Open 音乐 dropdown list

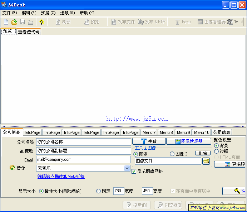[x=127, y=168]
